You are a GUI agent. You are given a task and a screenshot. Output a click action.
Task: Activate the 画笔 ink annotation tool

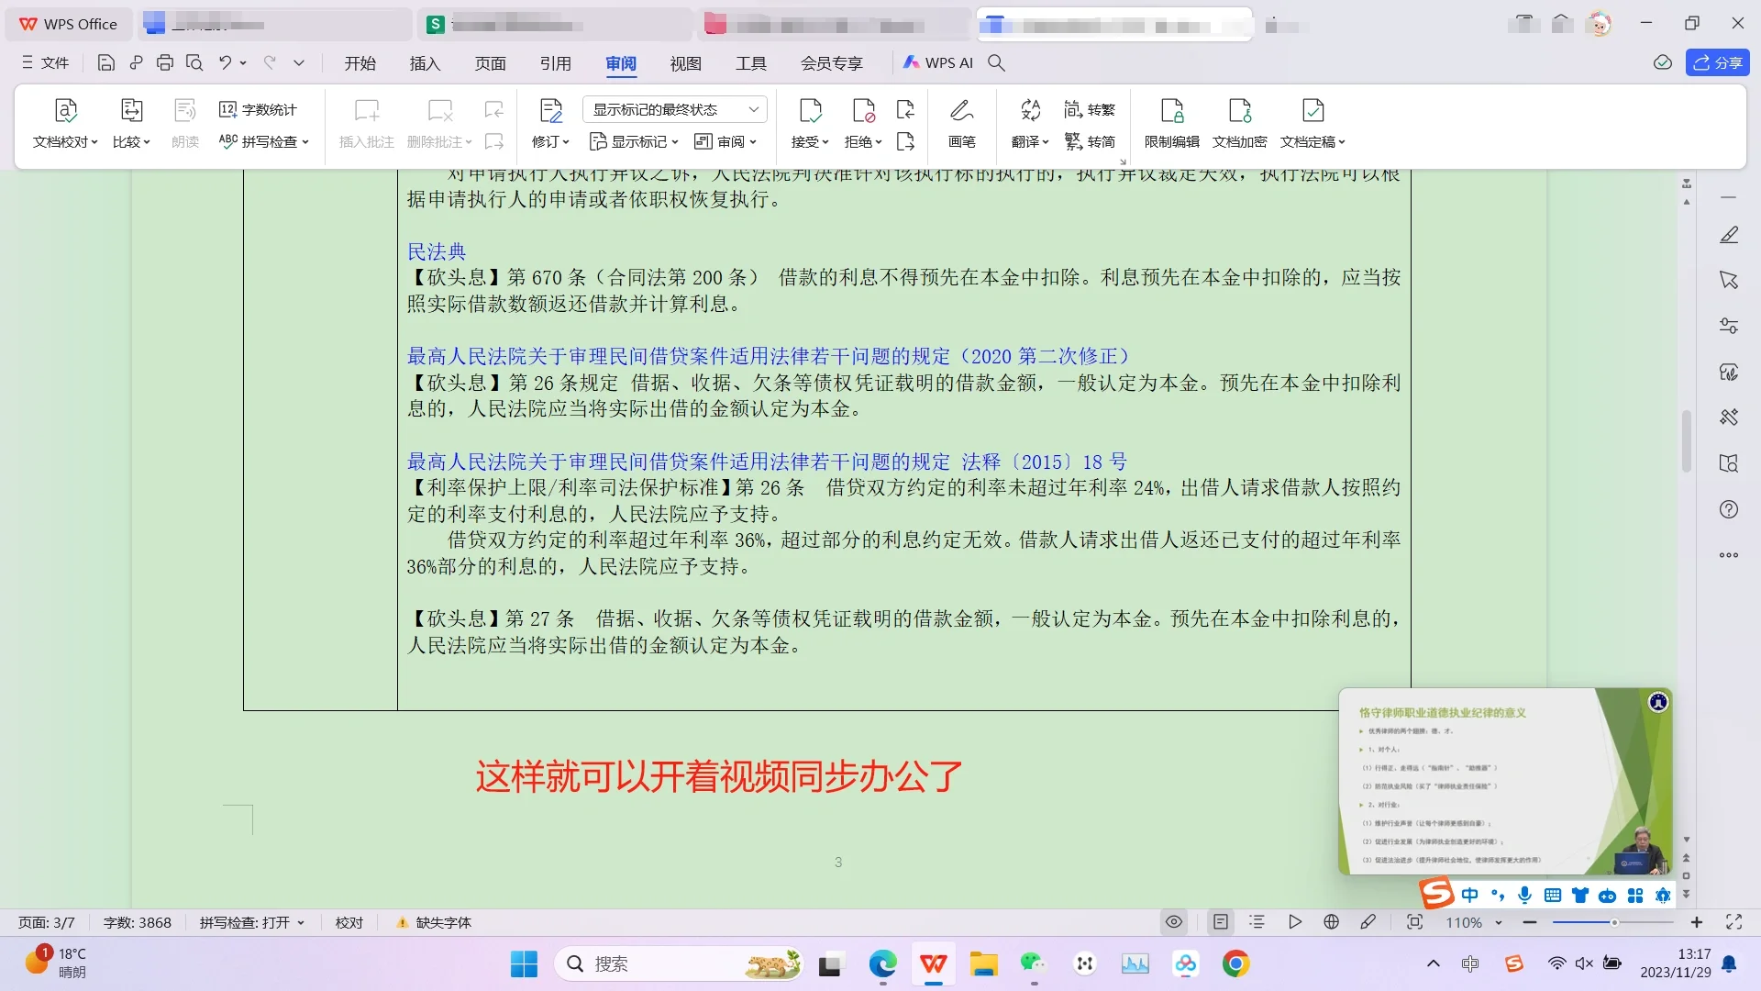click(x=961, y=124)
